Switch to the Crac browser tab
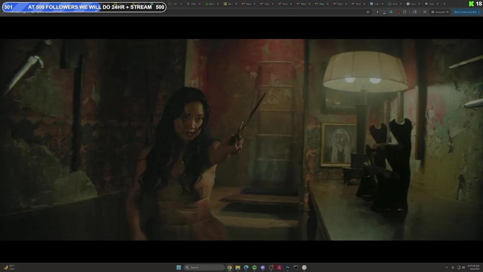The height and width of the screenshot is (272, 483). coord(375,4)
